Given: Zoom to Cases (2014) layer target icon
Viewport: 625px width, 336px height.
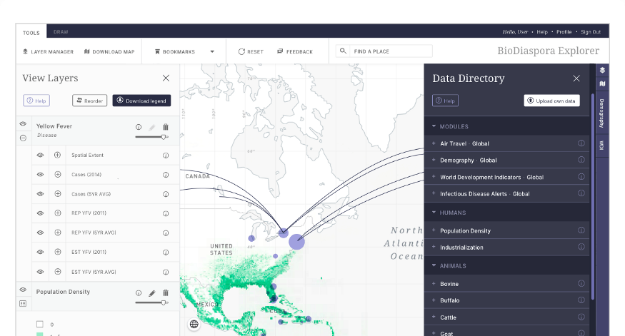Looking at the screenshot, I should point(58,174).
